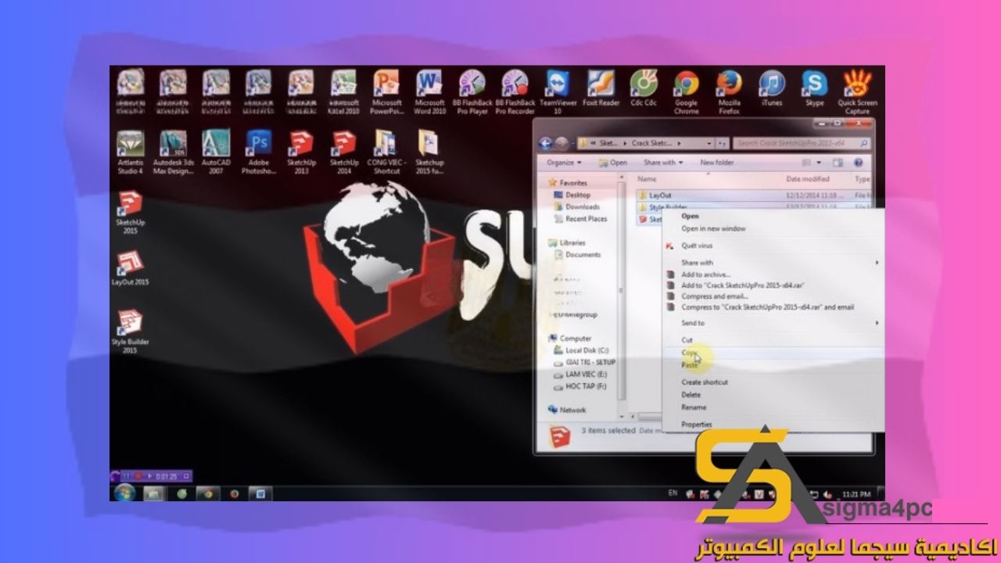The image size is (1001, 563).
Task: Open the Artlantis Studio 4 shortcut
Action: 130,152
